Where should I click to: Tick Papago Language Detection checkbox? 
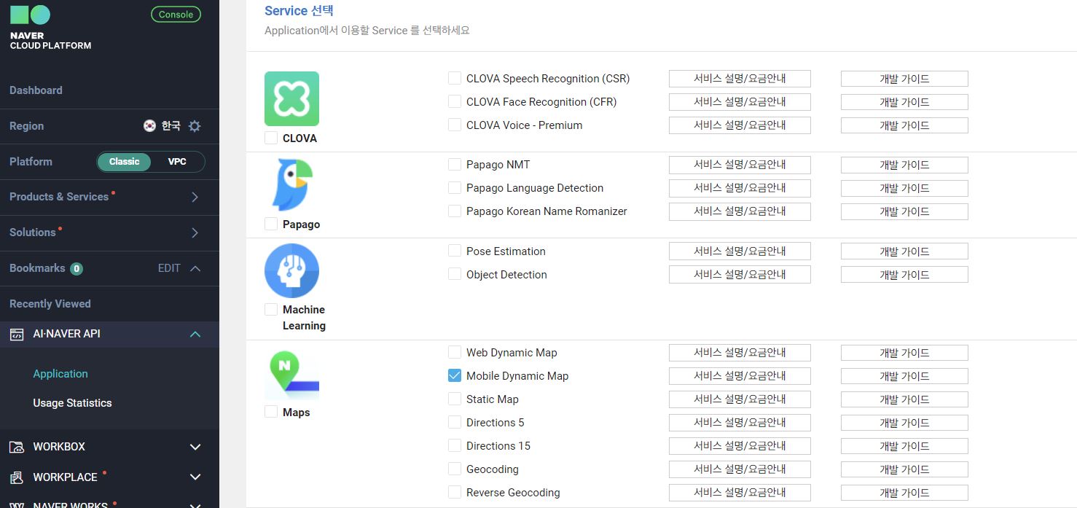455,187
